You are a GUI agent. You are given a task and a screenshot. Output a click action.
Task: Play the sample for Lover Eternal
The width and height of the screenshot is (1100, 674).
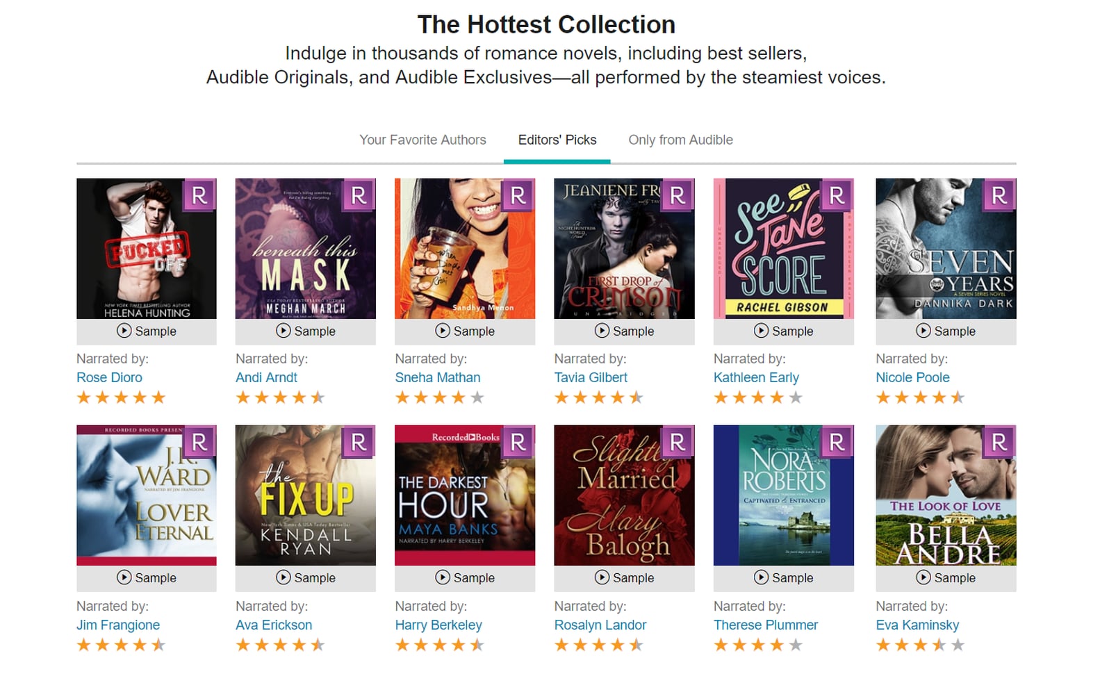(x=147, y=577)
